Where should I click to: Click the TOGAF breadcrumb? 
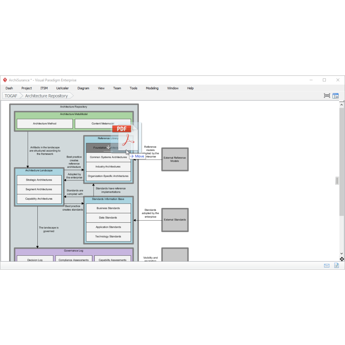click(11, 96)
